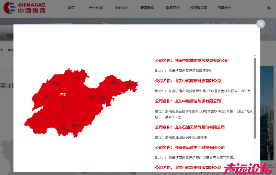The height and width of the screenshot is (175, 276).
Task: Open the 新闻动态 menu item
Action: (147, 8)
